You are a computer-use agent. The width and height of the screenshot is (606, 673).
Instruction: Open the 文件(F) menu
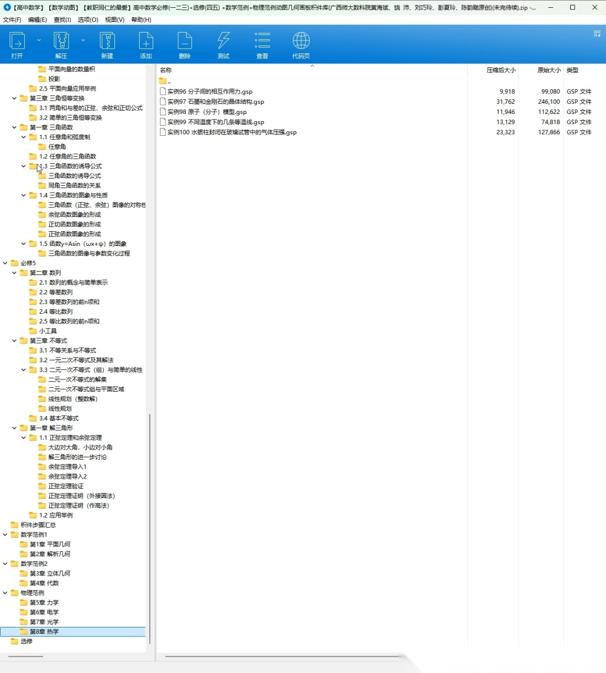click(12, 20)
